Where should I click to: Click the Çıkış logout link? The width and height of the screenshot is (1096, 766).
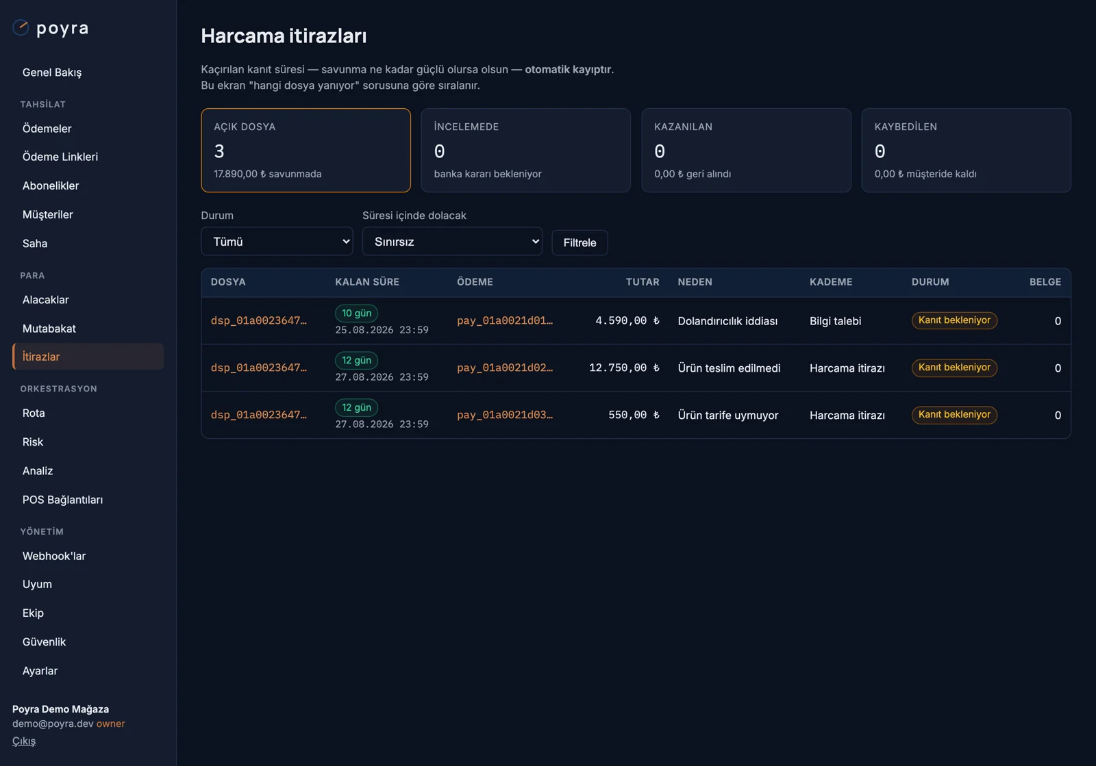(x=24, y=741)
